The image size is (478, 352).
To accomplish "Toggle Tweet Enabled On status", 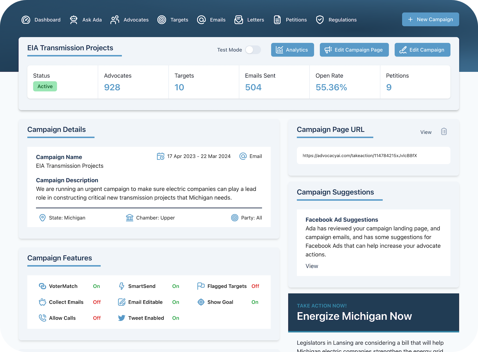I will (x=176, y=318).
